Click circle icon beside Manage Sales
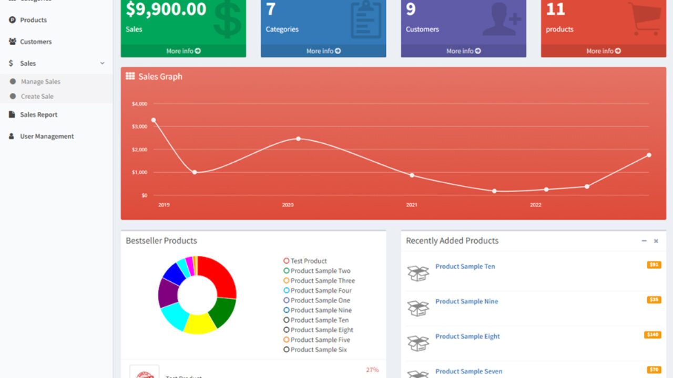This screenshot has width=673, height=378. pos(13,81)
